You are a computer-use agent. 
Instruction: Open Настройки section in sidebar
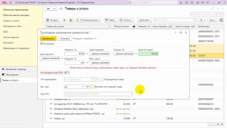[8, 43]
